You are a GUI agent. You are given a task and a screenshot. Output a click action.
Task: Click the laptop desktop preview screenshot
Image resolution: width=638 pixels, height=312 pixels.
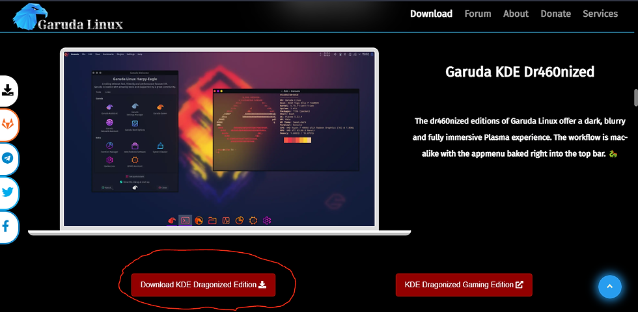tap(219, 139)
